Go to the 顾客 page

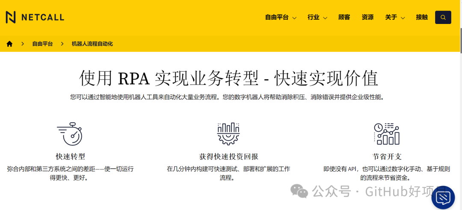coord(344,18)
